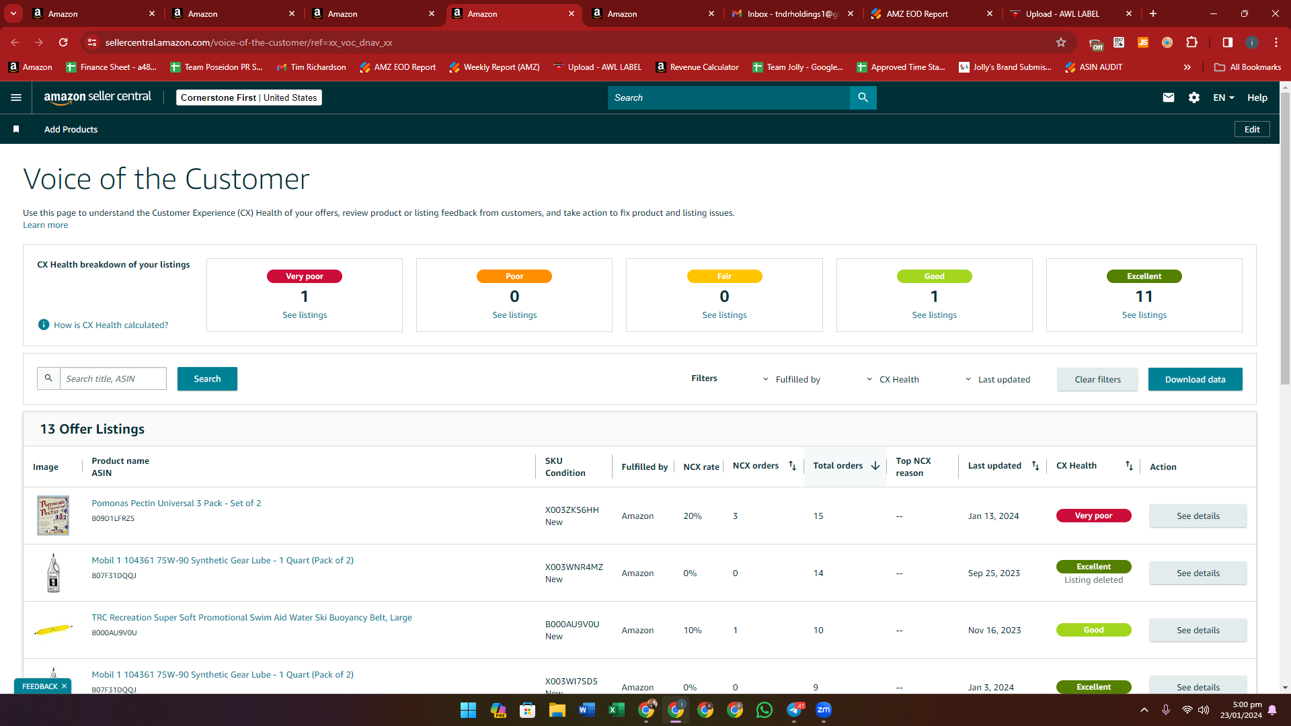
Task: Switch to the AMZ EOD Report tab
Action: point(931,13)
